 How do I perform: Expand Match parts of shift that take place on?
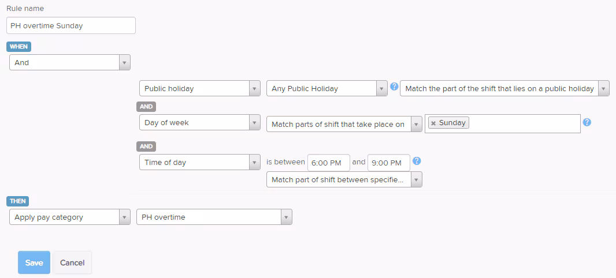pos(344,125)
